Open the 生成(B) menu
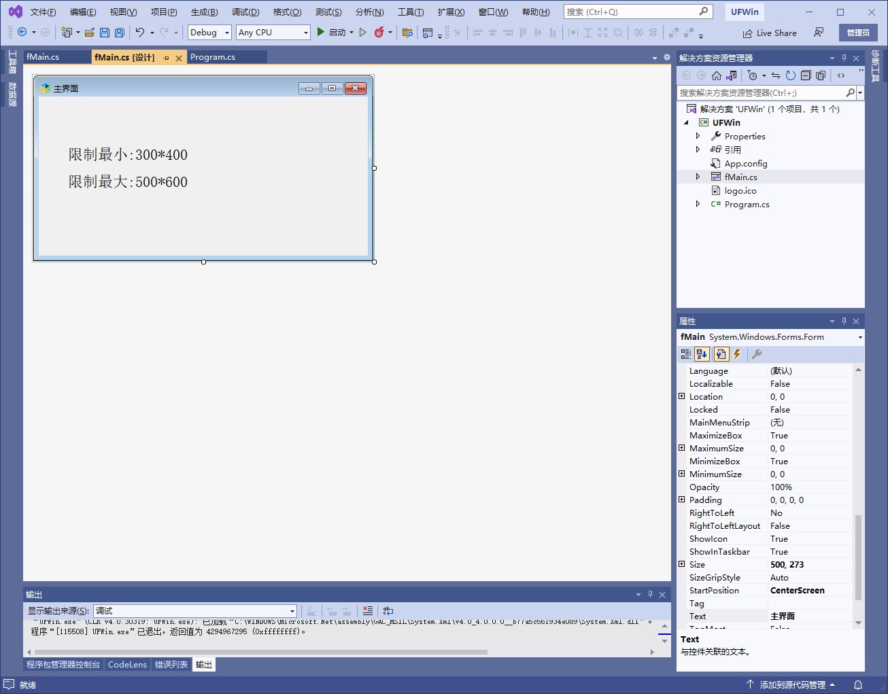Viewport: 888px width, 694px height. (204, 12)
